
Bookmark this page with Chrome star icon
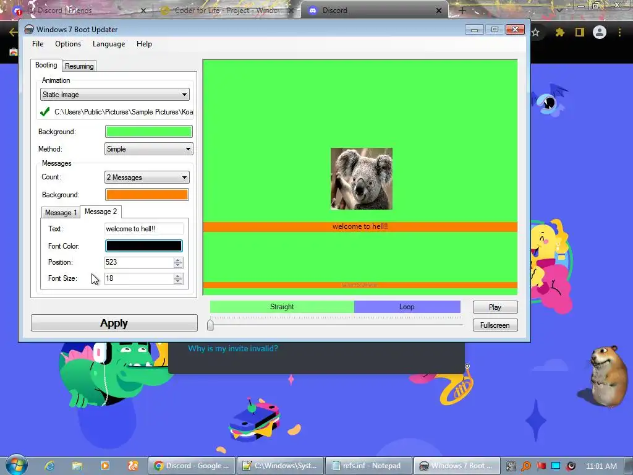point(535,32)
